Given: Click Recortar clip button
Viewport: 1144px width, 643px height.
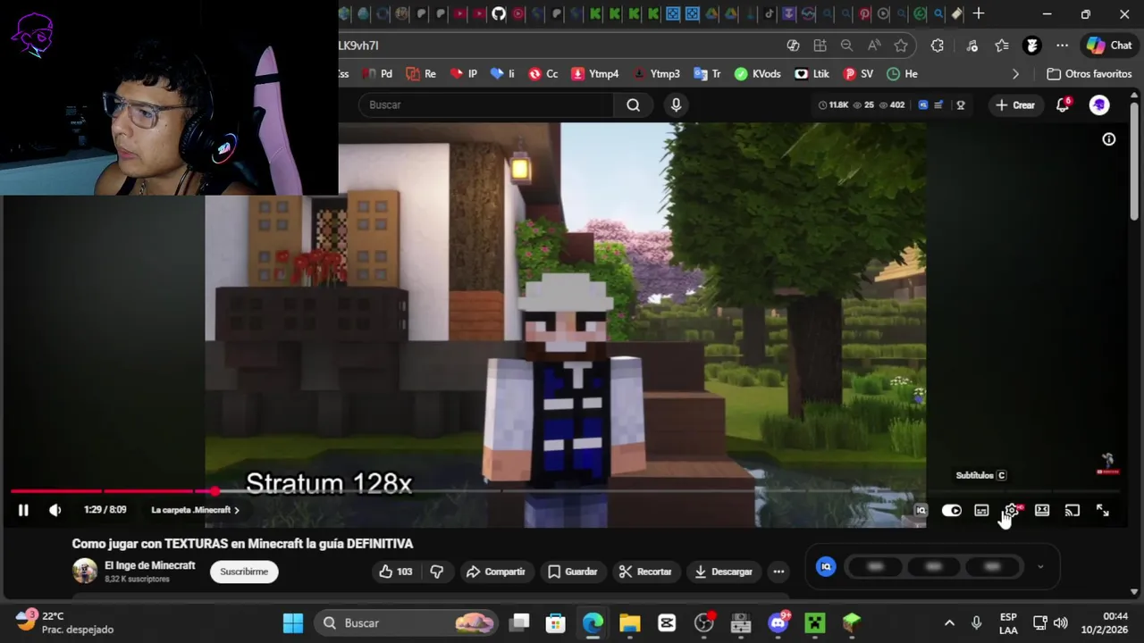Looking at the screenshot, I should point(645,572).
